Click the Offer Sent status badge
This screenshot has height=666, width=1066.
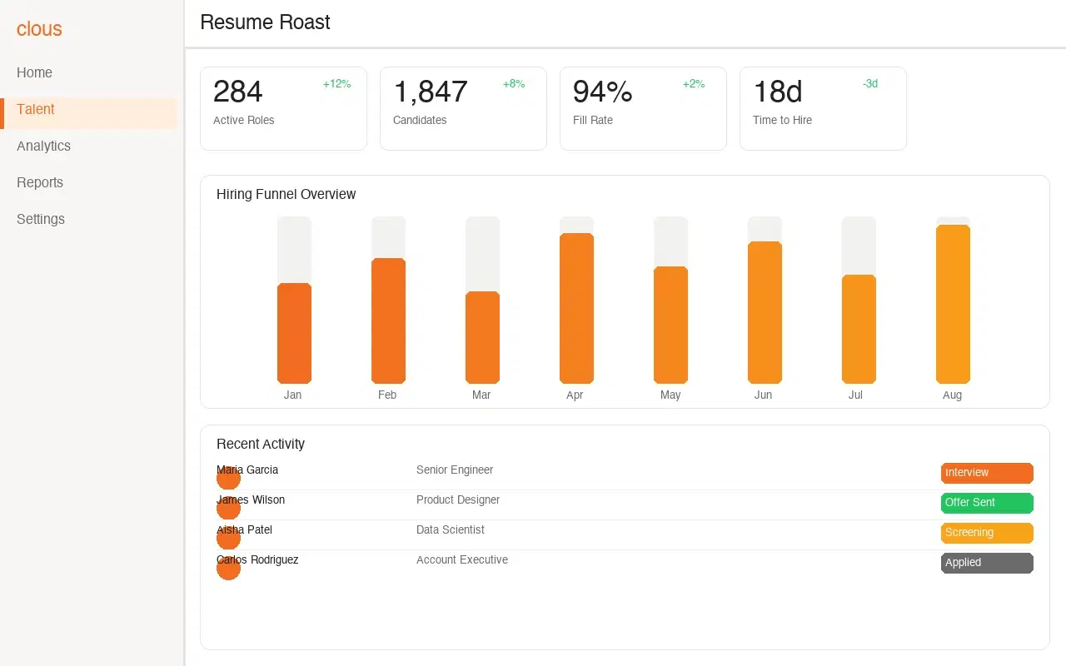[987, 503]
